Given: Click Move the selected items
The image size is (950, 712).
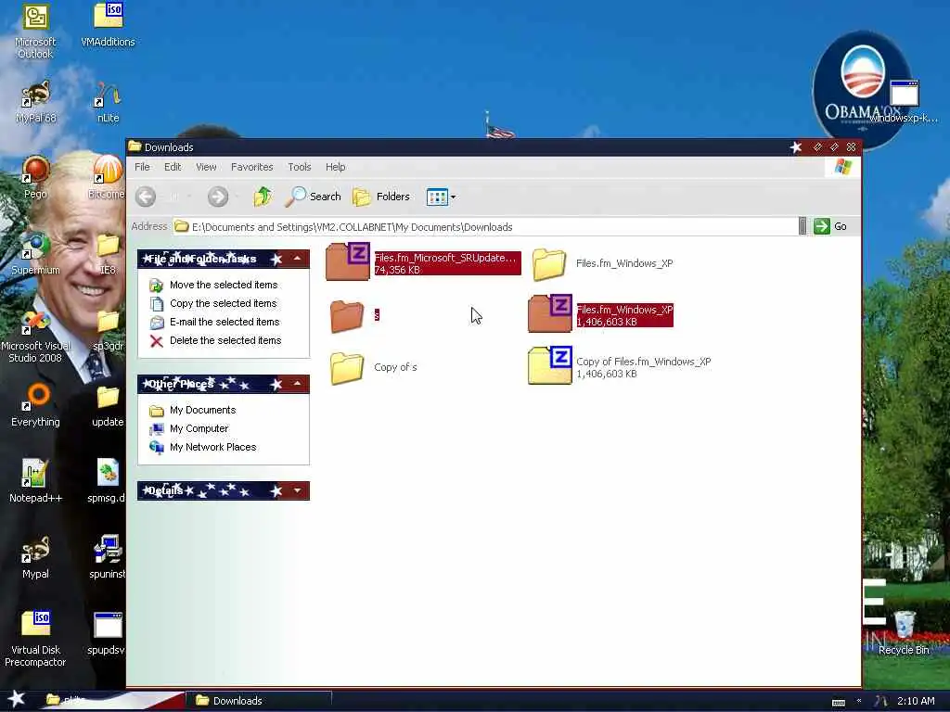Looking at the screenshot, I should 224,285.
